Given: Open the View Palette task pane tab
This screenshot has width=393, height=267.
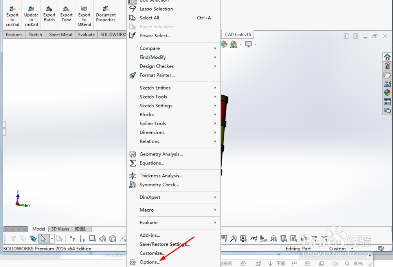Looking at the screenshot, I should pyautogui.click(x=387, y=84).
